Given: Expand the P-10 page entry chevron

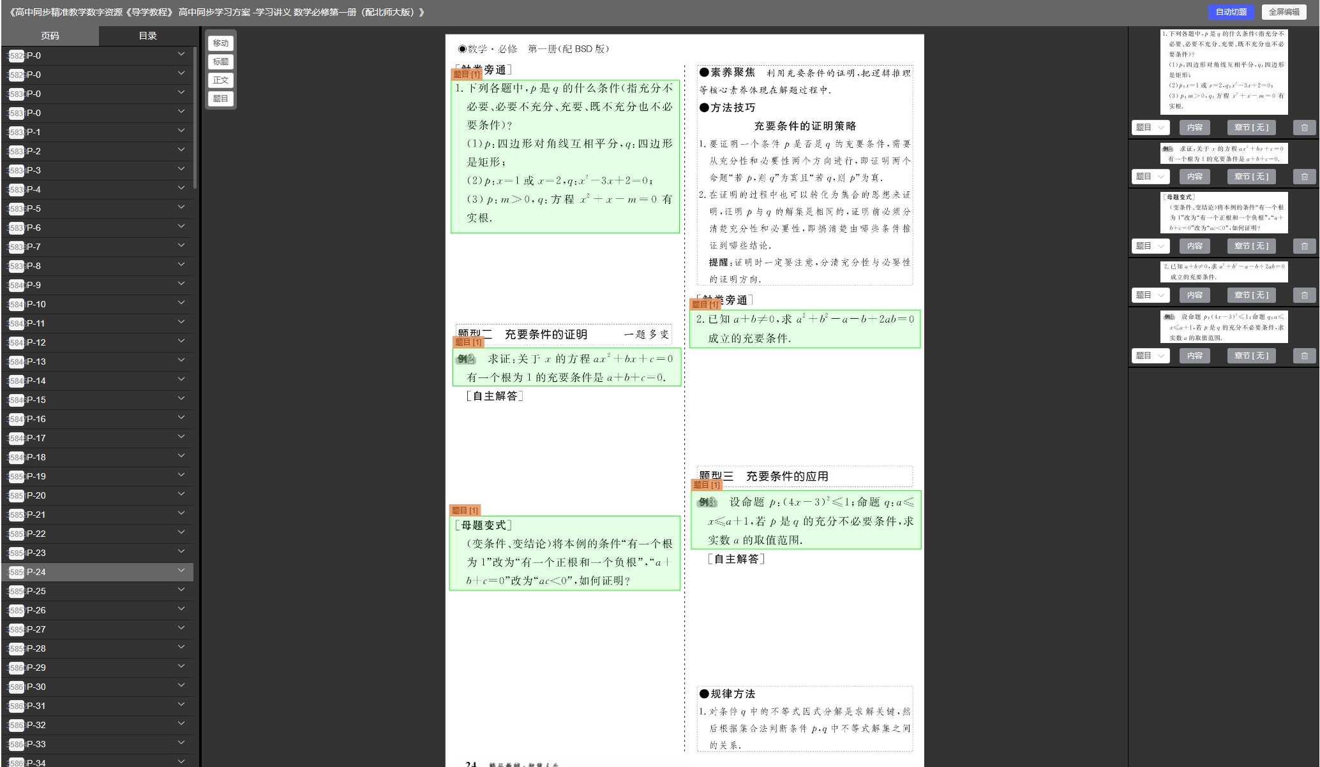Looking at the screenshot, I should [181, 303].
